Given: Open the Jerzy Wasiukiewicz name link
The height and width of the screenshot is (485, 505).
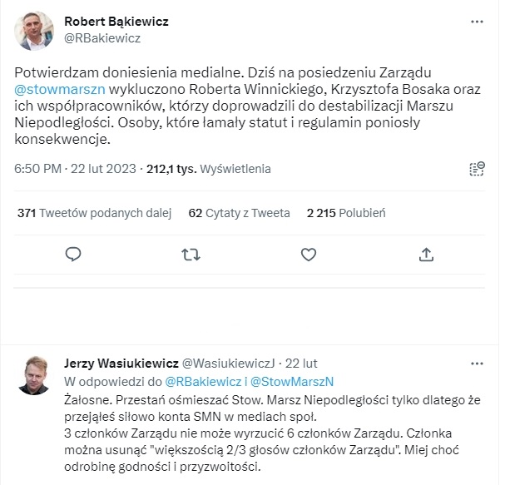Looking at the screenshot, I should coord(120,364).
